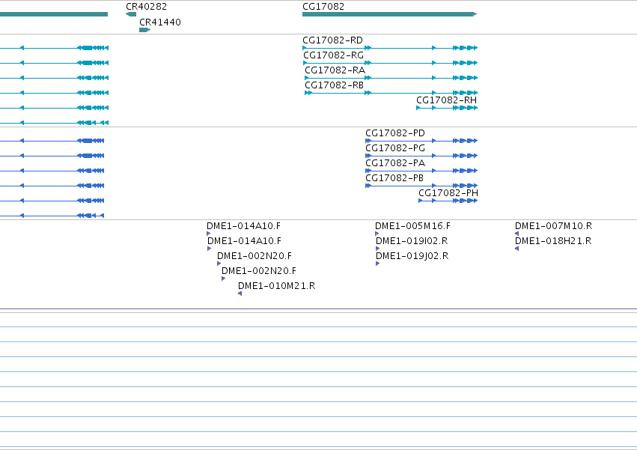
Task: Select the CR41440 gene arrow glyph
Action: 145,30
